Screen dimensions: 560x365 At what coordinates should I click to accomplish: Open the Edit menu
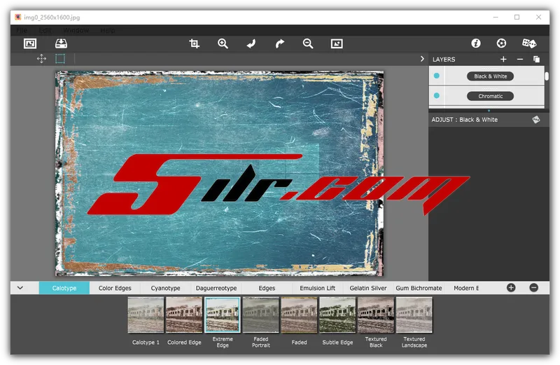click(45, 30)
